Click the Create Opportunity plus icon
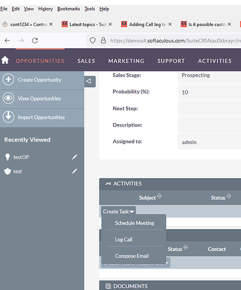241x290 pixels. [x=8, y=79]
